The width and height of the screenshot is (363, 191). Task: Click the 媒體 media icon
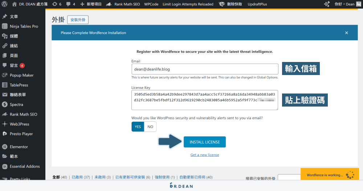click(x=5, y=36)
